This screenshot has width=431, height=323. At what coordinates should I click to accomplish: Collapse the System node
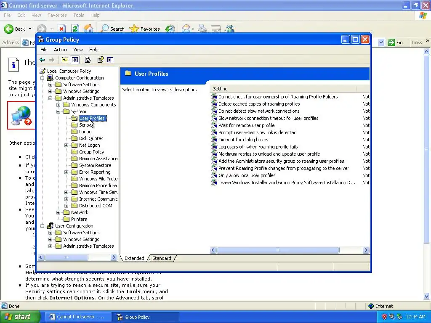click(58, 111)
